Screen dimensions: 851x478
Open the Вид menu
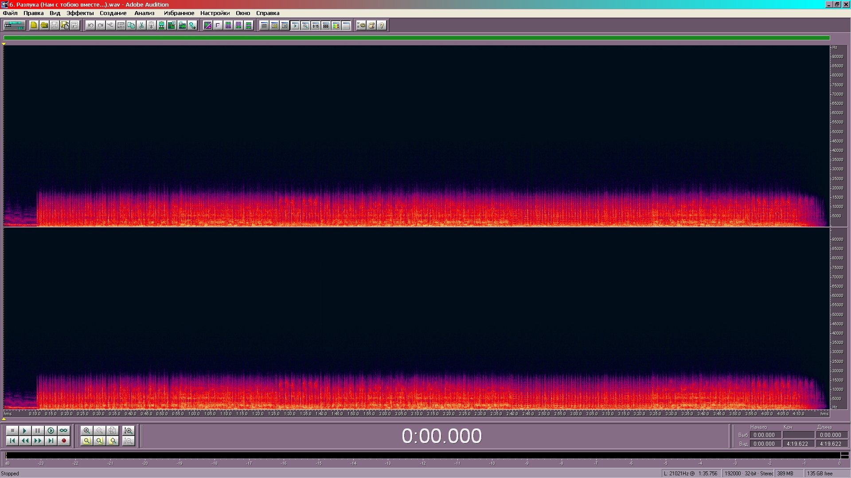click(x=55, y=13)
